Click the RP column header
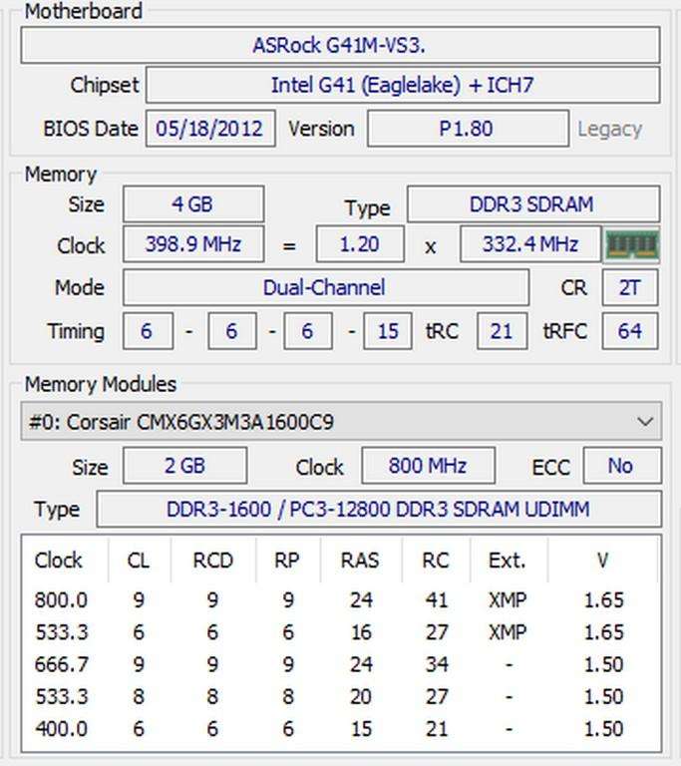 287,561
